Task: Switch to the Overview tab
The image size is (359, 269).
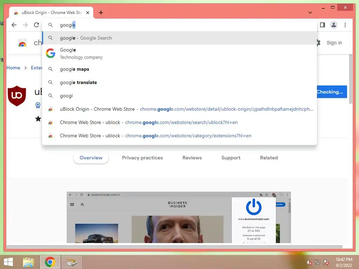Action: point(91,158)
